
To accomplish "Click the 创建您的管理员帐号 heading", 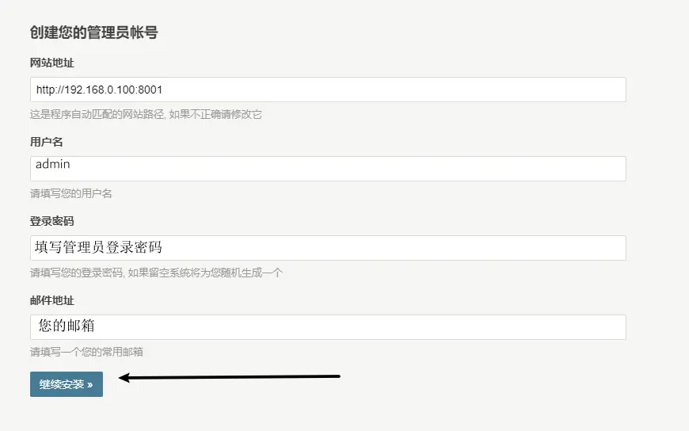I will [93, 32].
